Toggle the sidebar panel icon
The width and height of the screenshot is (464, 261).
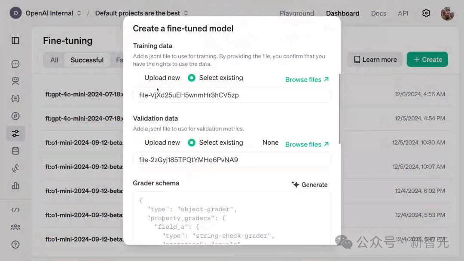point(15,40)
